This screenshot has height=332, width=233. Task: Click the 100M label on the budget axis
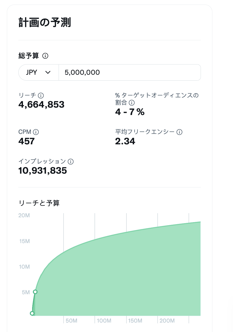coord(104,321)
